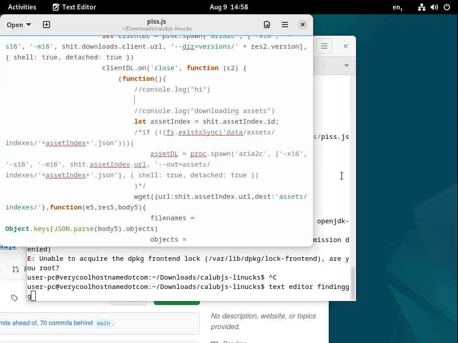The image size is (458, 343).
Task: Open the Text Editor hamburger menu
Action: coord(285,25)
